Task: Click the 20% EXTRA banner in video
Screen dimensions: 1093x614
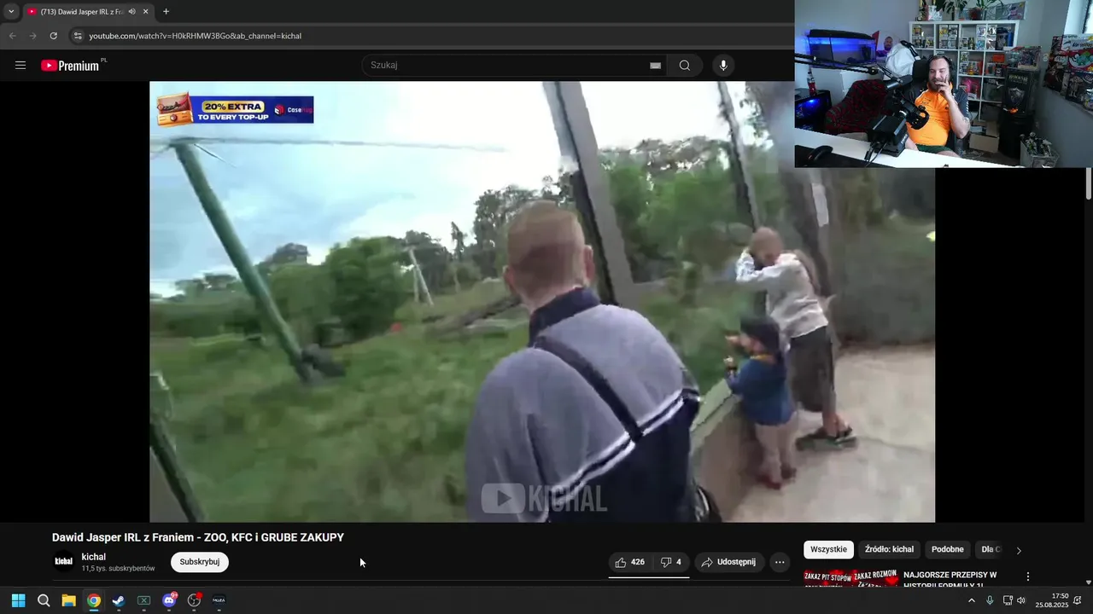Action: click(236, 109)
